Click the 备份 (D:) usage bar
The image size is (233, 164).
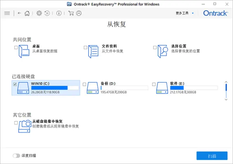coord(124,88)
